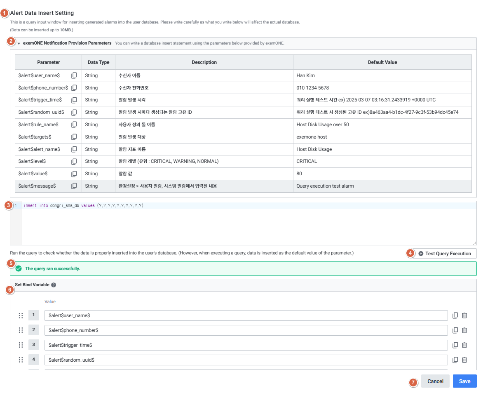Copy the $alert$level$ parameter in table
The height and width of the screenshot is (393, 483).
pyautogui.click(x=74, y=161)
